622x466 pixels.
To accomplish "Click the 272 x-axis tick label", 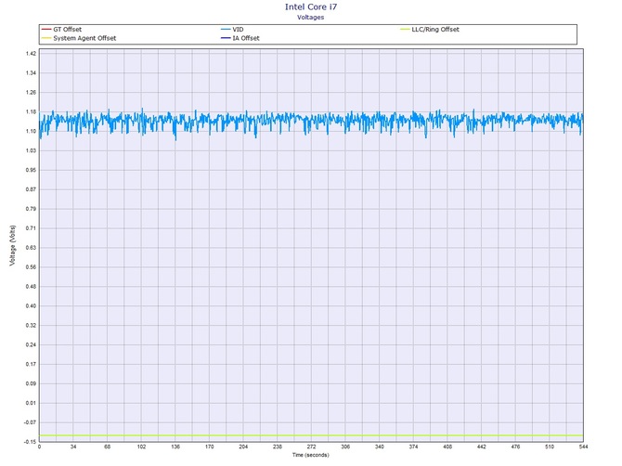I will point(311,447).
